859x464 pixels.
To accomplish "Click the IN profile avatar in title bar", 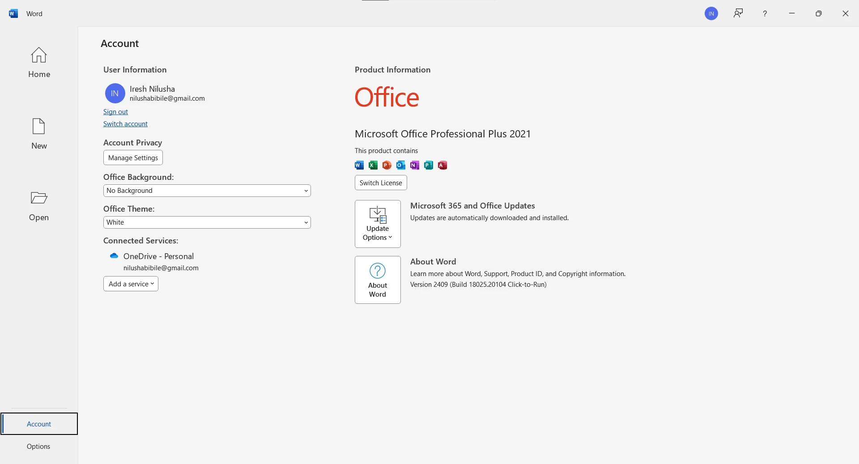I will [x=711, y=13].
